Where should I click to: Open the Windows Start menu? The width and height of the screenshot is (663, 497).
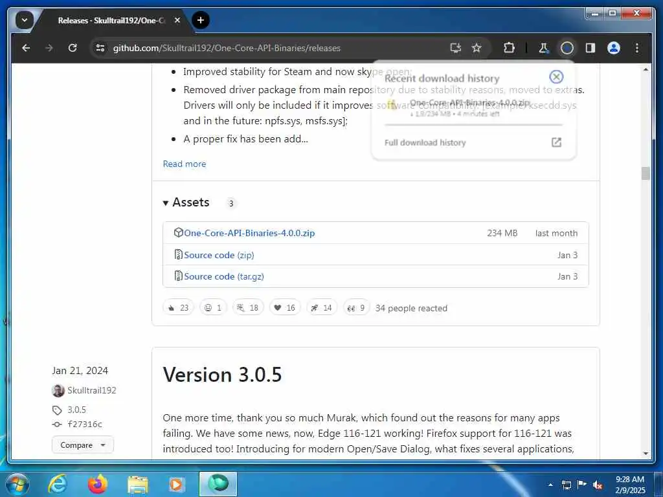pos(17,484)
